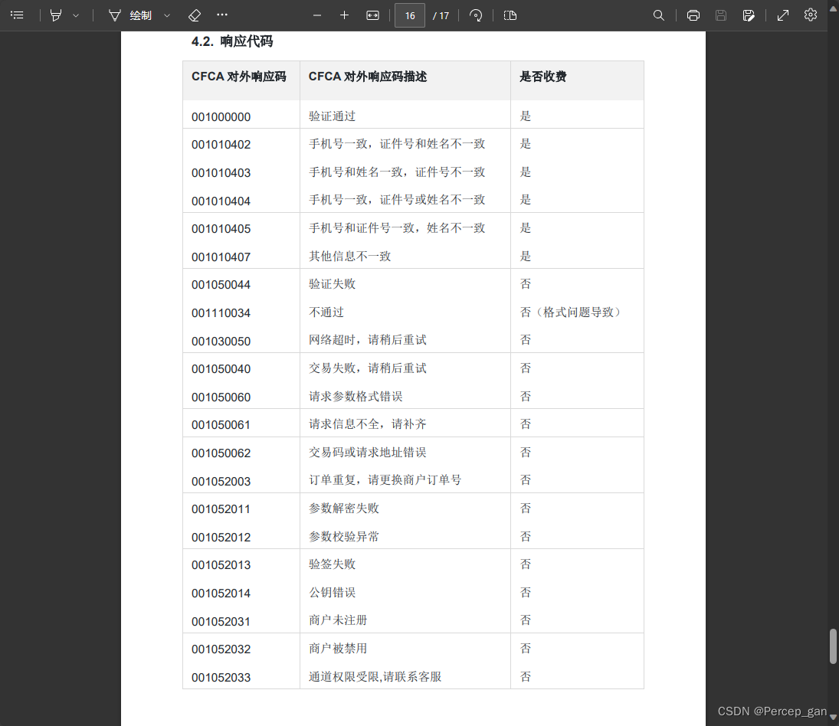The height and width of the screenshot is (726, 839).
Task: Click the 否（格式问题导致）cell
Action: point(571,312)
